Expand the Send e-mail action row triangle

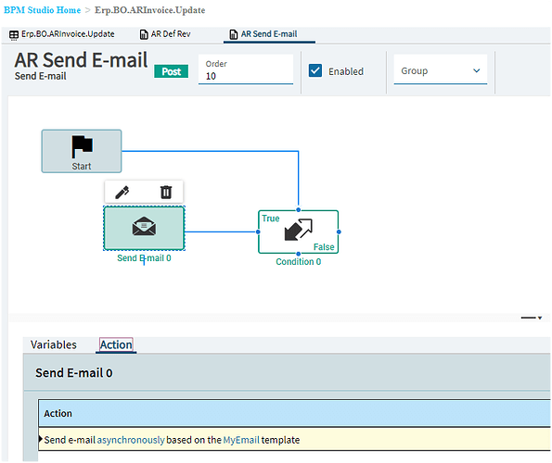41,439
